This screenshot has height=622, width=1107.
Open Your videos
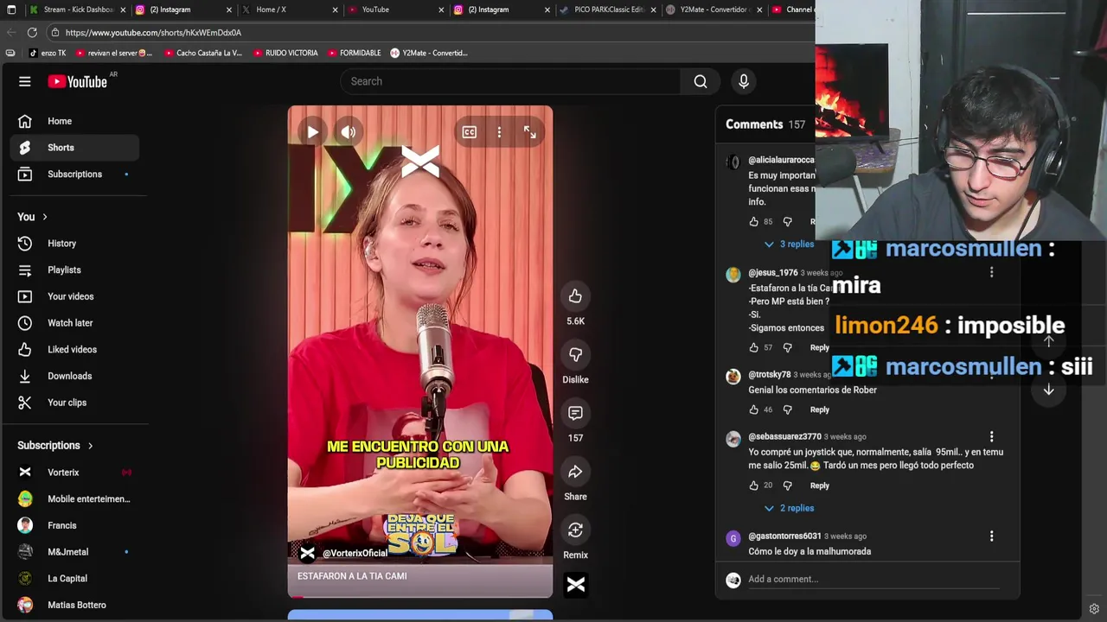pyautogui.click(x=74, y=296)
